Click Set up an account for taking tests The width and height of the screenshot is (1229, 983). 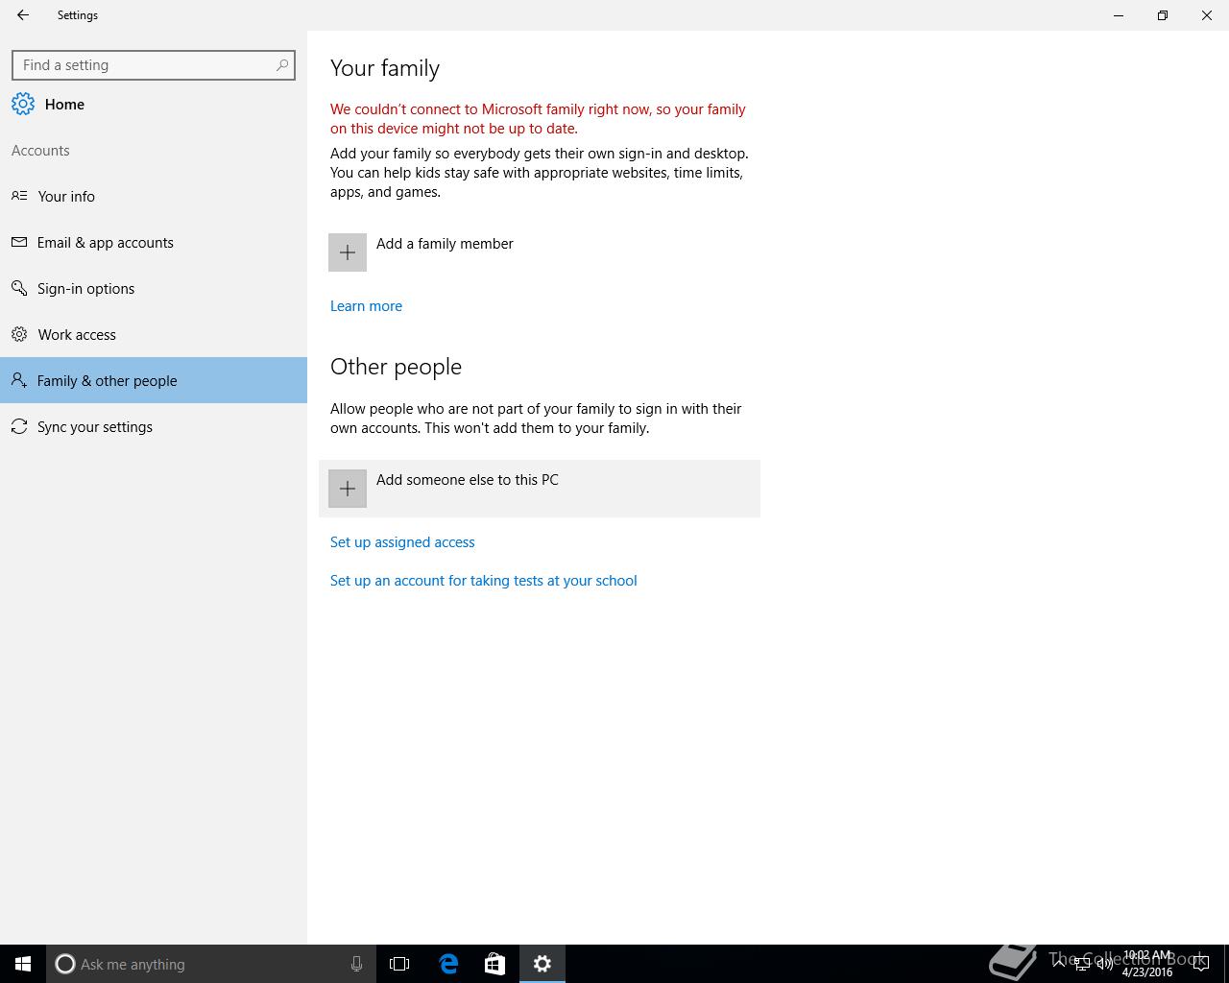tap(484, 581)
